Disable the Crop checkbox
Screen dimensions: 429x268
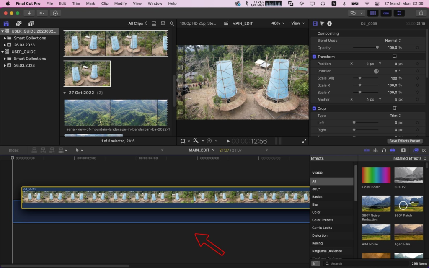click(x=314, y=108)
